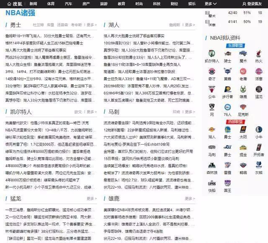The width and height of the screenshot is (268, 243).
Task: Open 更多 link in 马刺 section
Action: (190, 112)
